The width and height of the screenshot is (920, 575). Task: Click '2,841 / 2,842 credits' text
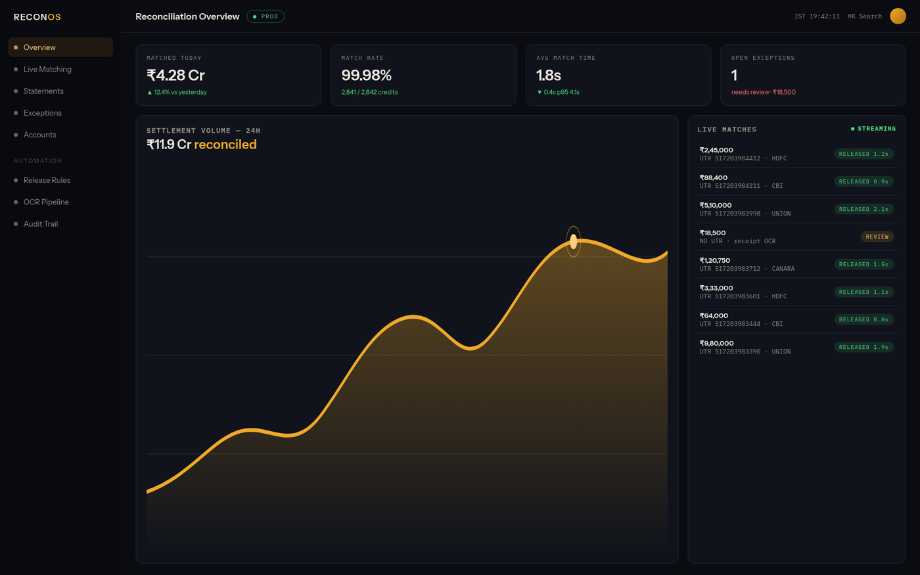tap(369, 92)
